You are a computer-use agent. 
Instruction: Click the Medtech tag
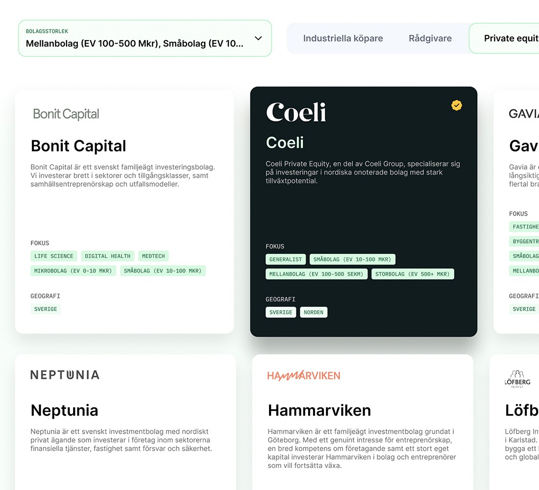click(153, 256)
